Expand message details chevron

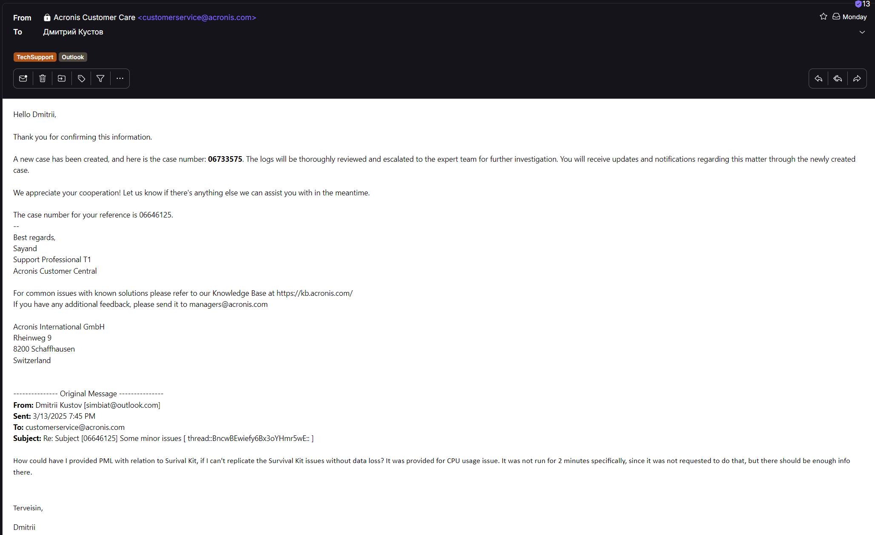point(862,32)
